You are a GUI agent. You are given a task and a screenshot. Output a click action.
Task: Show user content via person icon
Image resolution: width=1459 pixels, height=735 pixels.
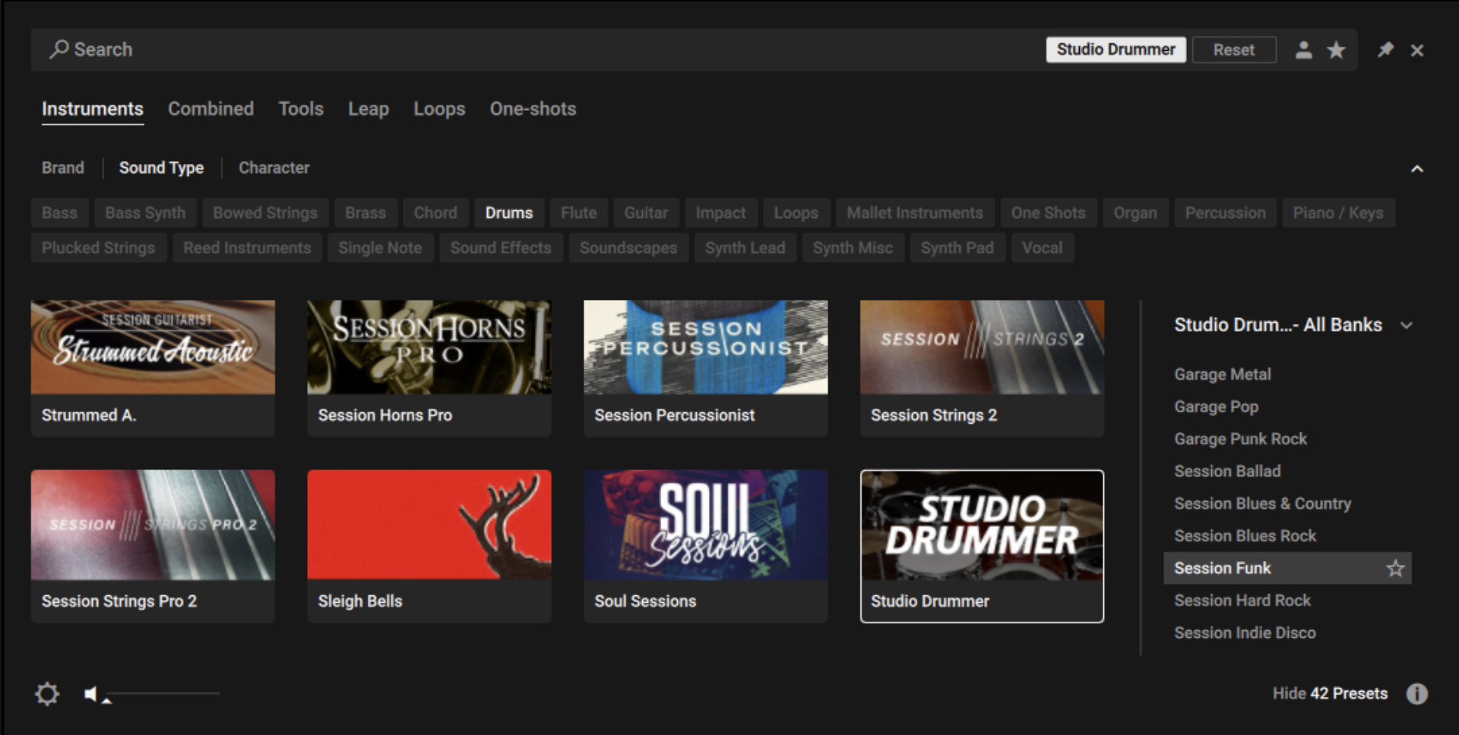click(x=1303, y=50)
